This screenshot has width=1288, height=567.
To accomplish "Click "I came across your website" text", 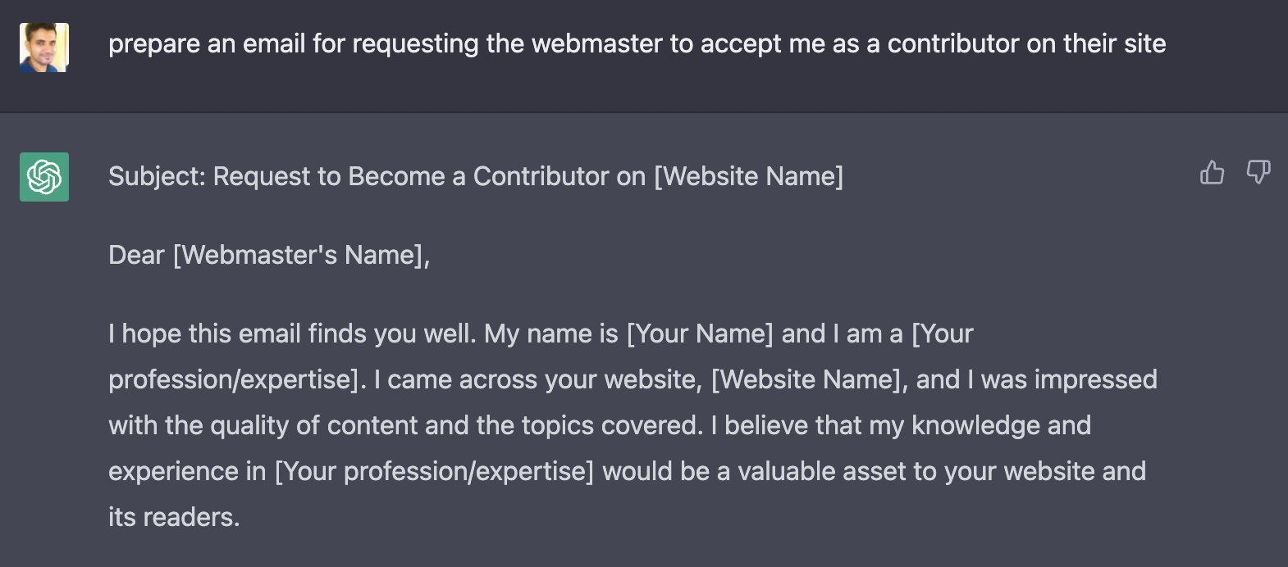I will point(537,379).
